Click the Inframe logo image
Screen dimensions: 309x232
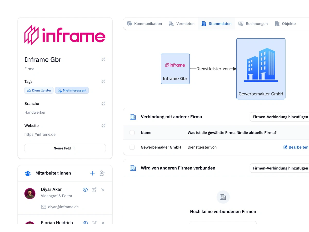point(65,35)
